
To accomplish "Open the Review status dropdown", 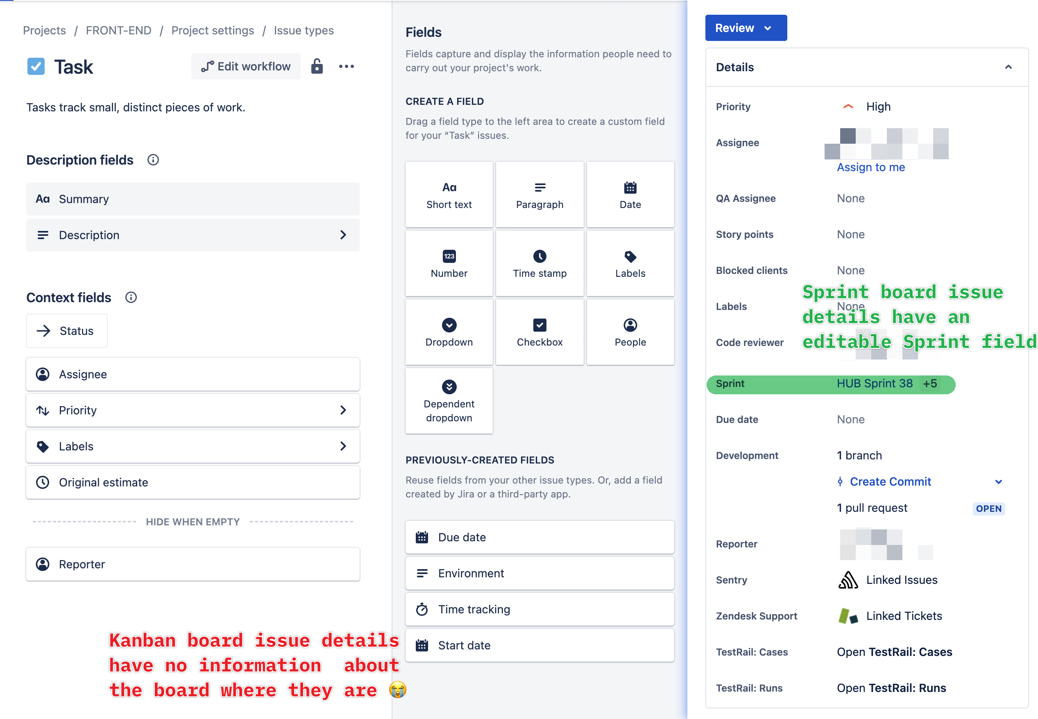I will pos(746,28).
